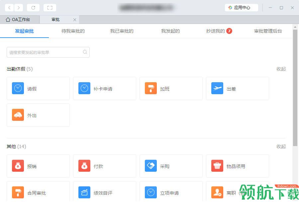The image size is (299, 202).
Task: Minimize the application window
Action: (270, 8)
